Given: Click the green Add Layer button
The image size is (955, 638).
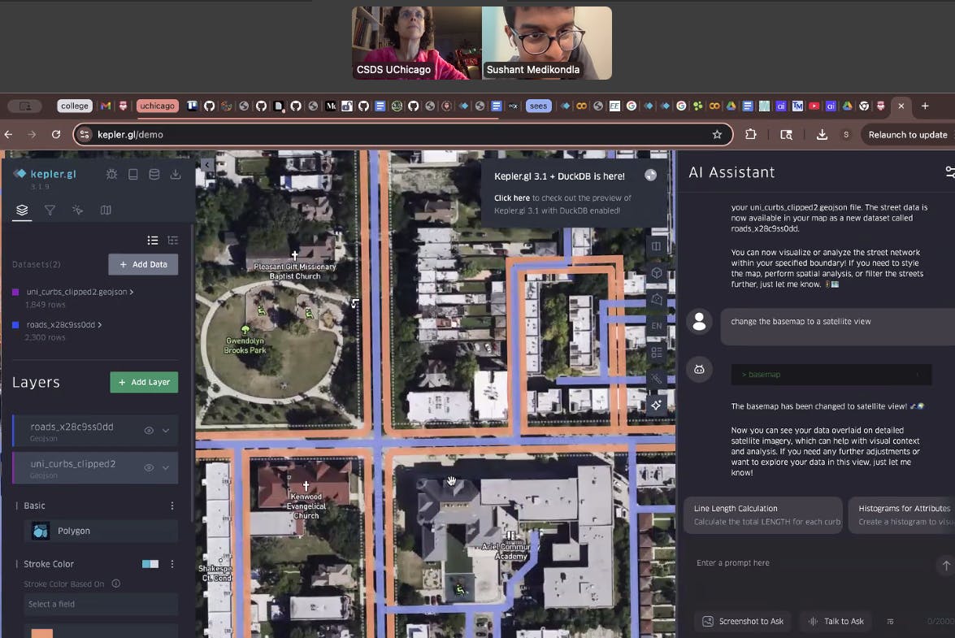Looking at the screenshot, I should coord(144,382).
